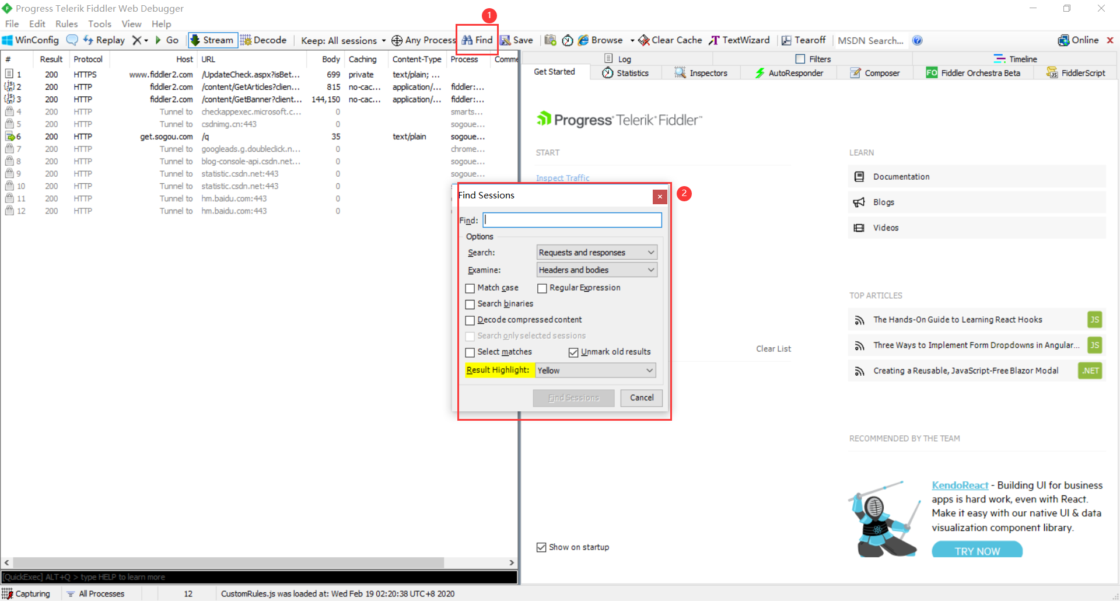This screenshot has width=1120, height=601.
Task: Open WinConfig from the toolbar
Action: [31, 40]
